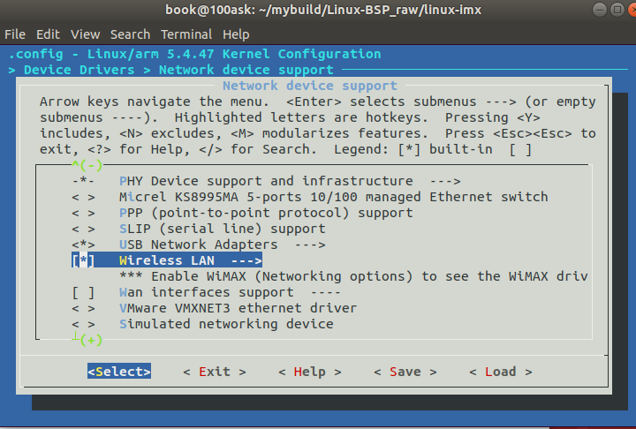Open the View menu
This screenshot has height=429, width=636.
coord(85,34)
